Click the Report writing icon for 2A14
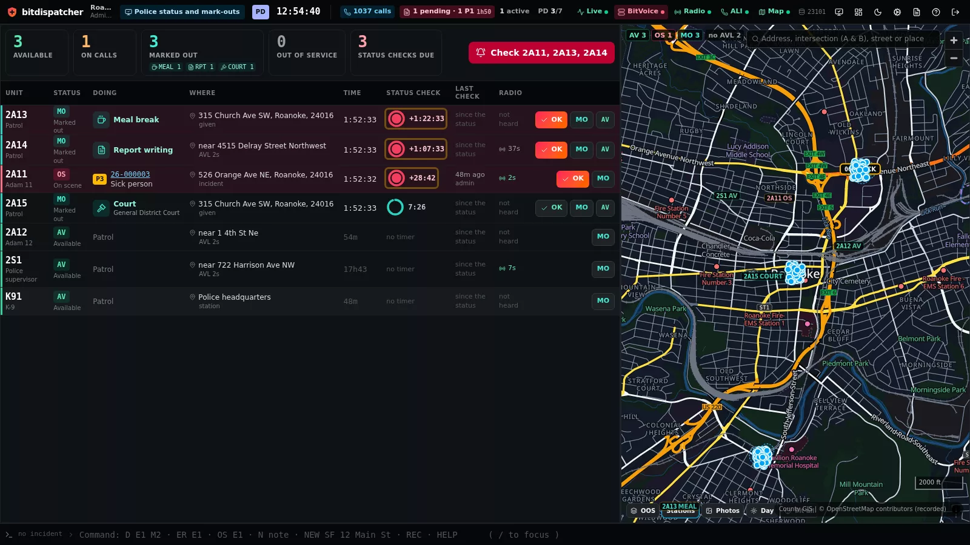The height and width of the screenshot is (545, 970). 101,150
